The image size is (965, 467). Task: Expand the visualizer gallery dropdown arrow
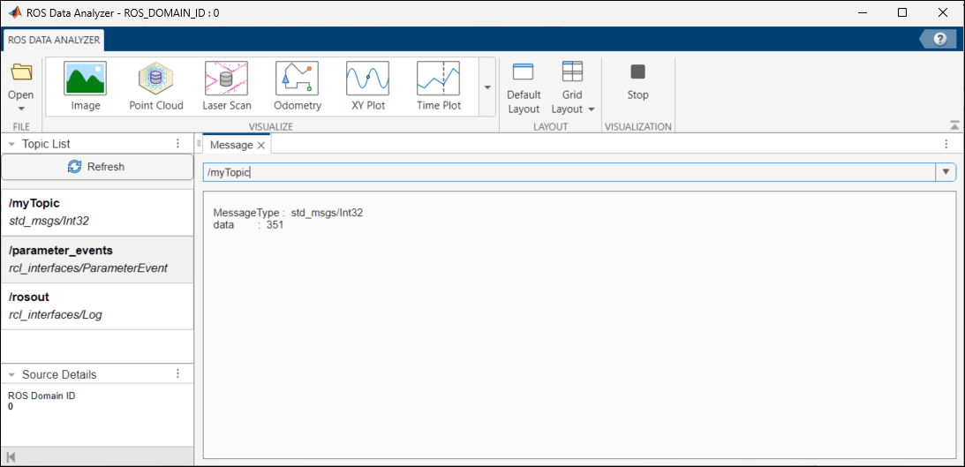pos(487,87)
